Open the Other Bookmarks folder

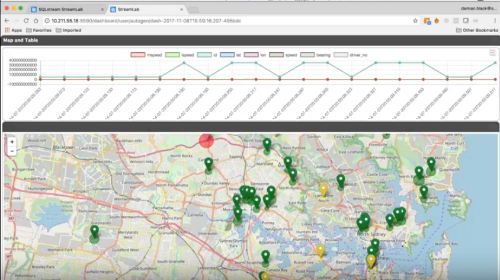pos(477,30)
